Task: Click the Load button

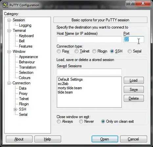Action: 134,80
